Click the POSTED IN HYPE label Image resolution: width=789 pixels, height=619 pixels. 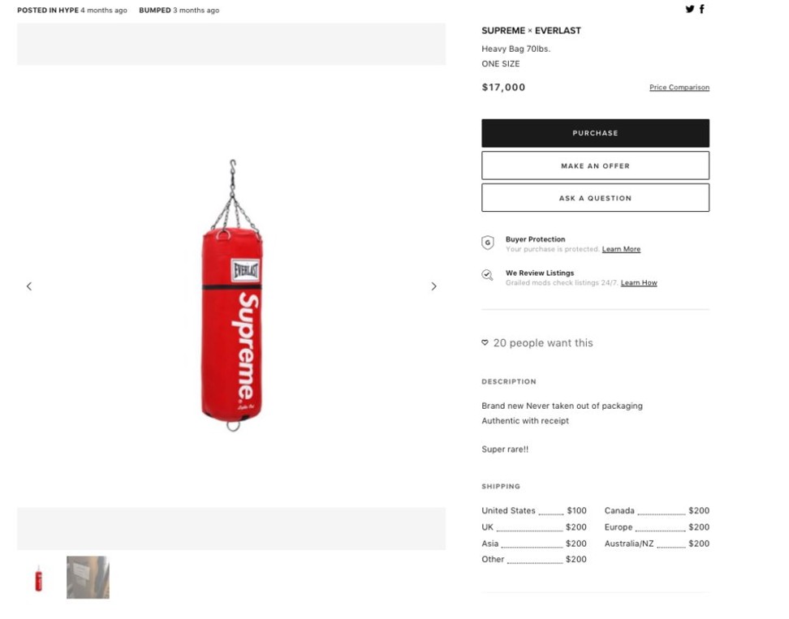[48, 10]
